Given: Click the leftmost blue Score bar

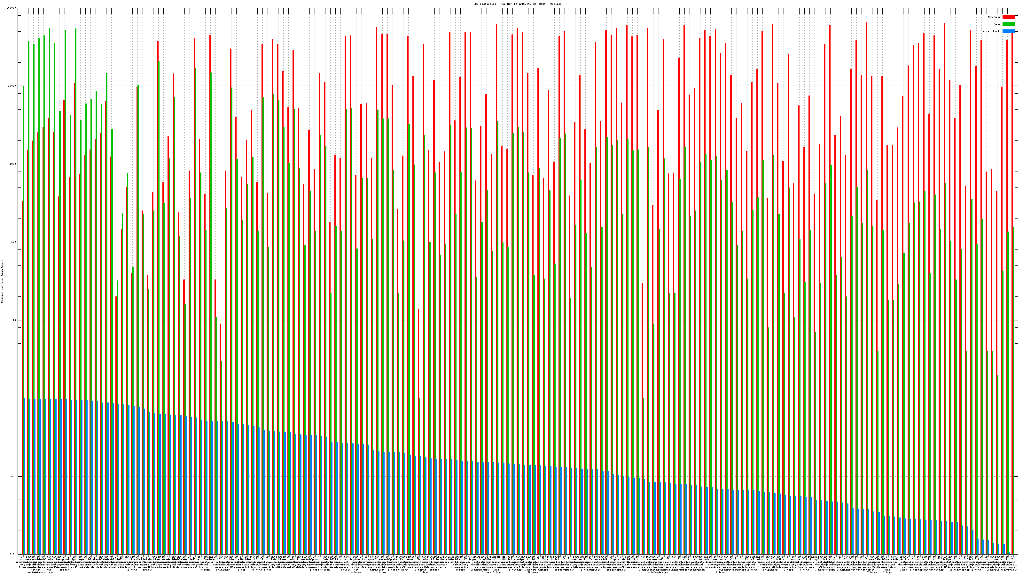Looking at the screenshot, I should pyautogui.click(x=25, y=476).
